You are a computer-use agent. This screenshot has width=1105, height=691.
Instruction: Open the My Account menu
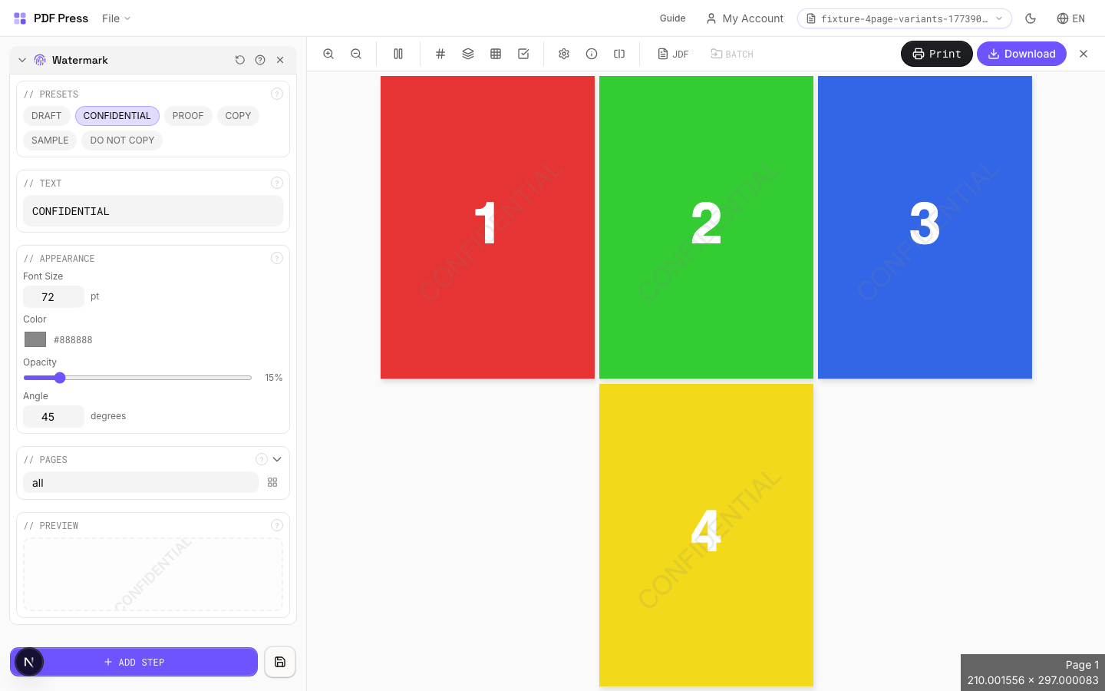[x=744, y=18]
